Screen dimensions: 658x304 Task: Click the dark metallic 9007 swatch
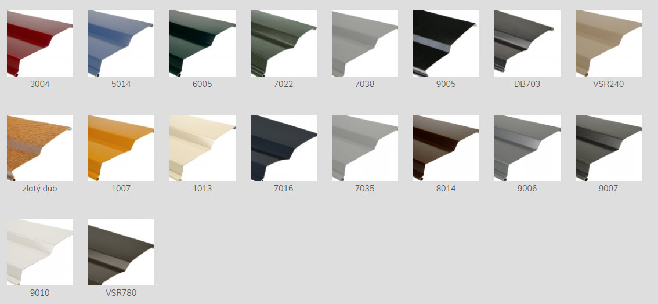[609, 148]
